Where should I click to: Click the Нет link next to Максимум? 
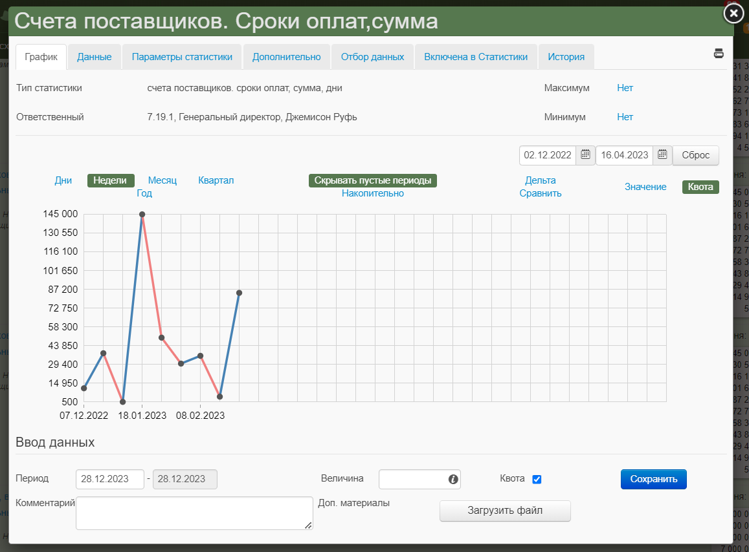click(625, 88)
